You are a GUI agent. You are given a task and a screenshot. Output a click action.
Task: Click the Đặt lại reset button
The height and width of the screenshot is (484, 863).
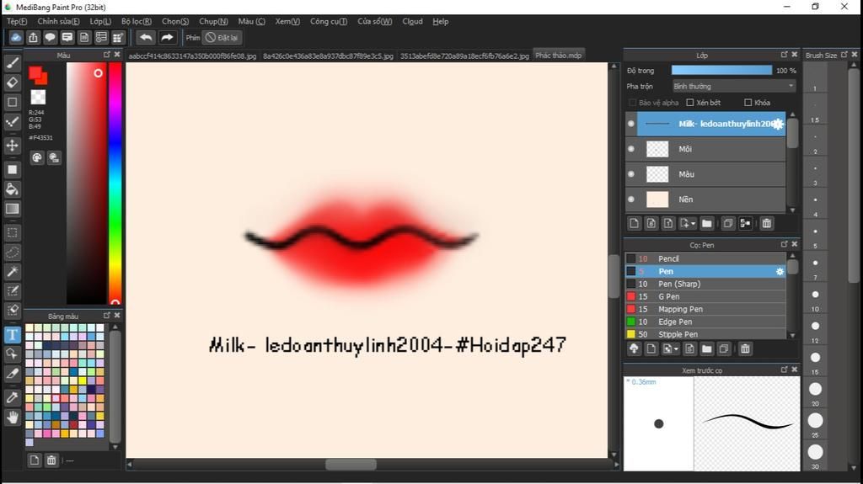tap(222, 38)
